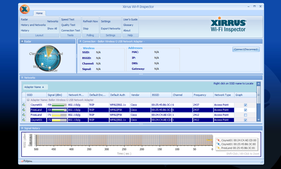Viewport: 281px width, 169px height.
Task: Choose History and Networks layout
Action: pos(33,25)
